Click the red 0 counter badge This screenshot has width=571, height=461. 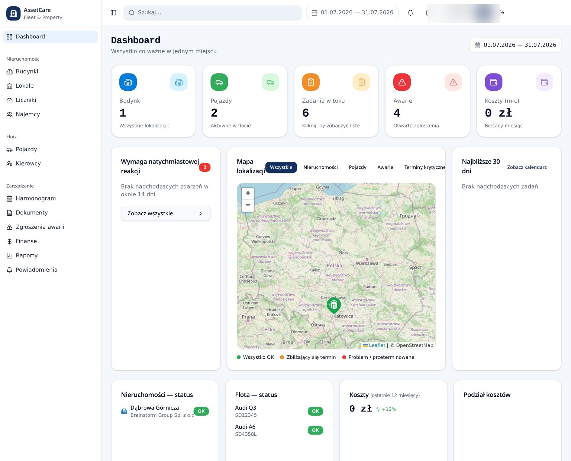(205, 167)
